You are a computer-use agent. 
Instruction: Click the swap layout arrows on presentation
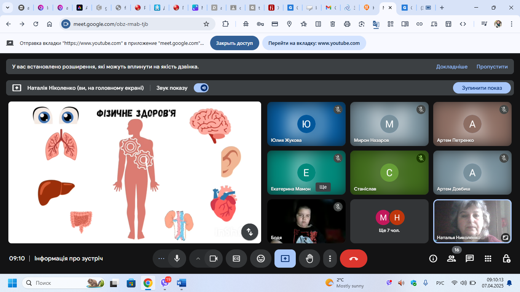(x=250, y=232)
